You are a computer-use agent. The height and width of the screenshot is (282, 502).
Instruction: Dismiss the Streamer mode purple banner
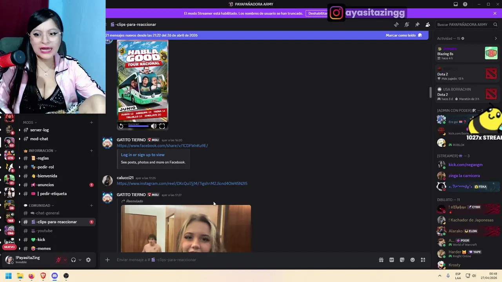[495, 13]
